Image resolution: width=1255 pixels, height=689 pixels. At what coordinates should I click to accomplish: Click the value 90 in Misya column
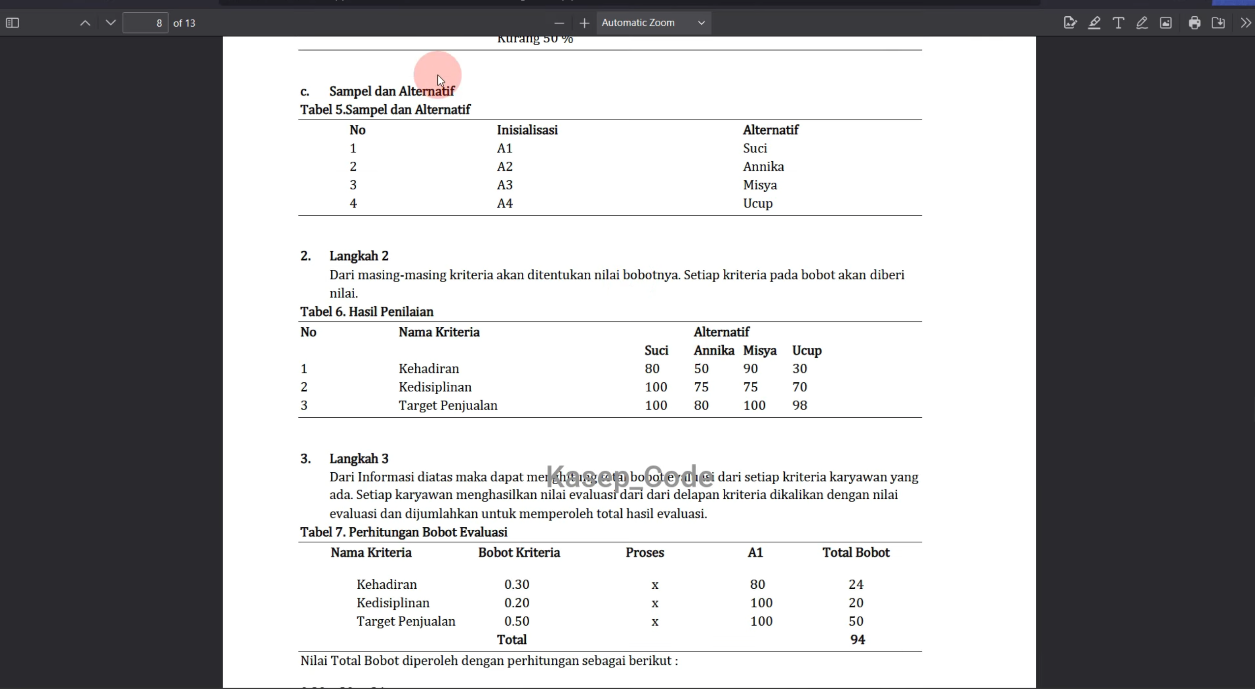[750, 369]
